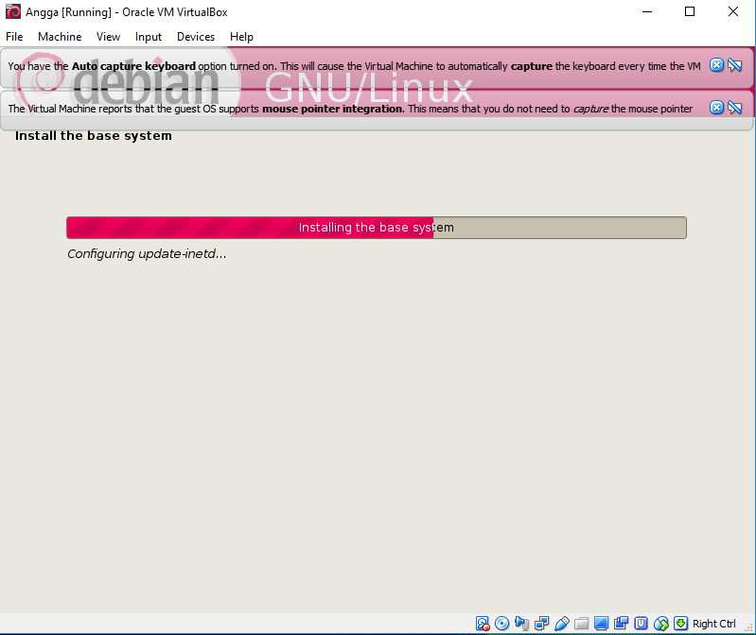Click the recording status icon
Viewport: 756px width, 635px height.
(x=621, y=624)
